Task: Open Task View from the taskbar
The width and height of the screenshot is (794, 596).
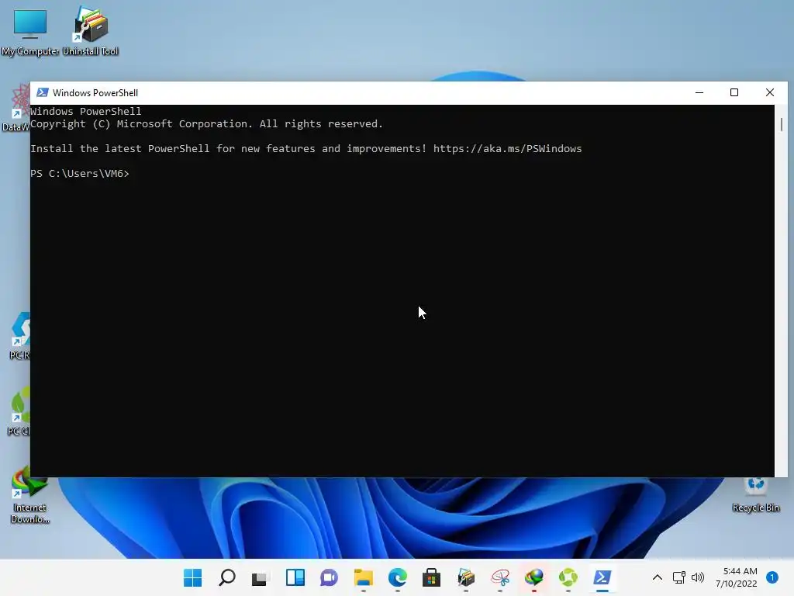Action: point(261,577)
